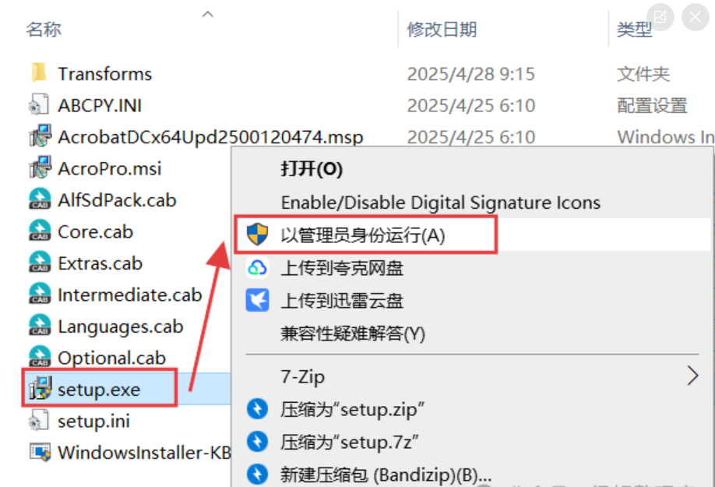Click the AcrobatDCx64Upd2500120474.msp installer icon

pyautogui.click(x=41, y=136)
